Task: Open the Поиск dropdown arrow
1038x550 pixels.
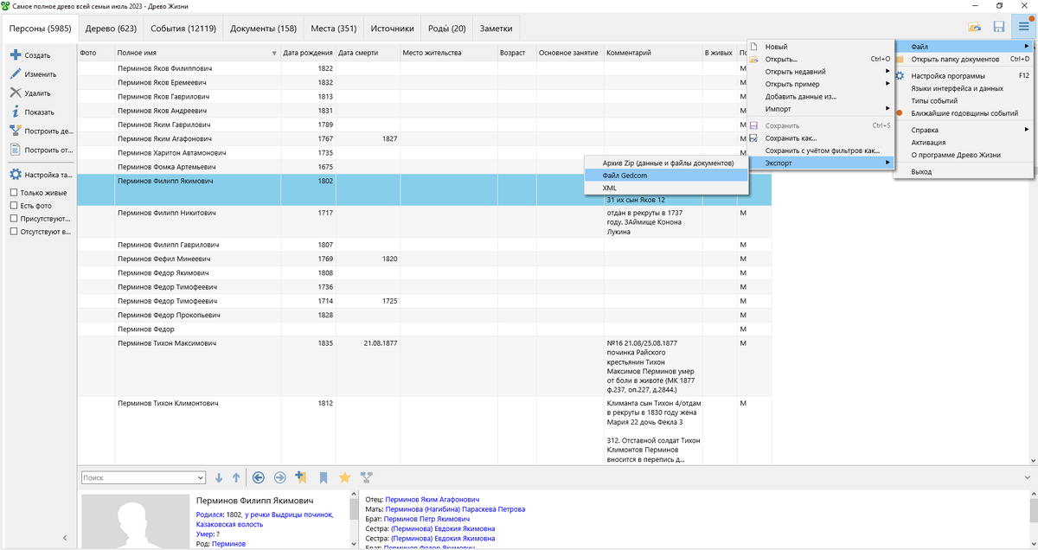Action: [201, 477]
